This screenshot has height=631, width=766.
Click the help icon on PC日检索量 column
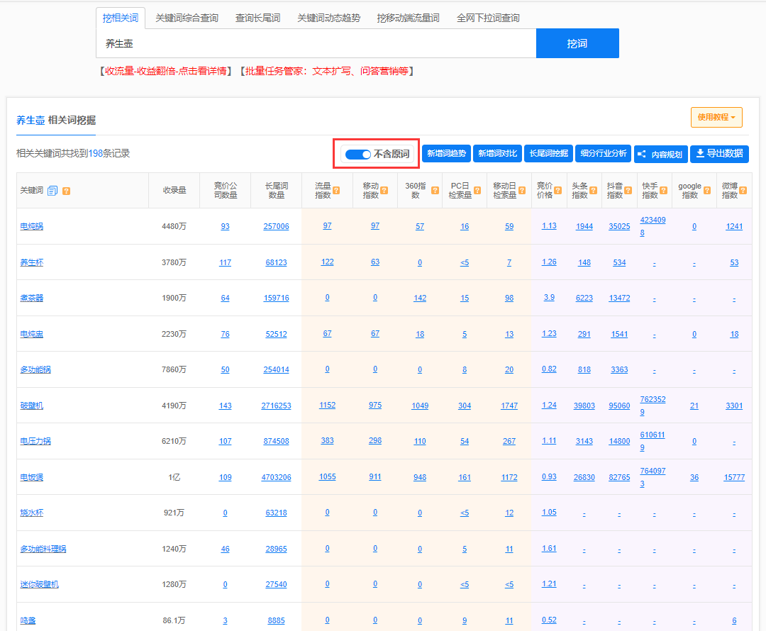coord(477,191)
